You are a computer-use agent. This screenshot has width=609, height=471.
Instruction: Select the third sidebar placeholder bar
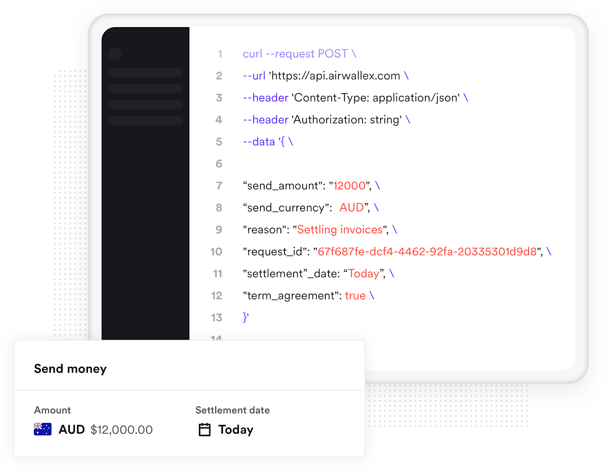pos(145,104)
